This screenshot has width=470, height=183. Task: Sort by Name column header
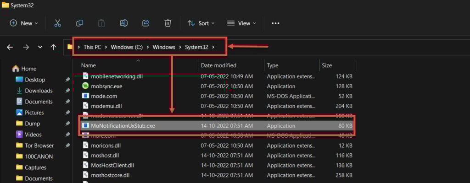[89, 65]
